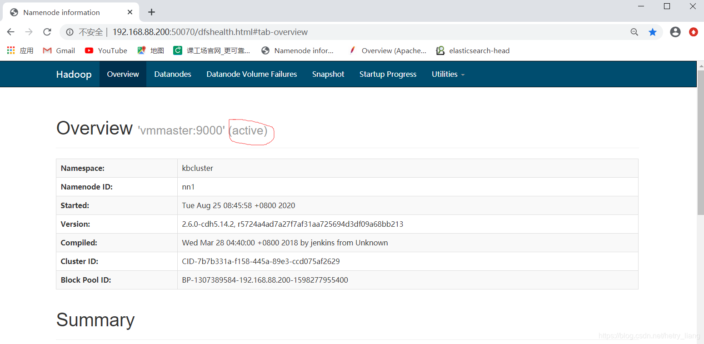Image resolution: width=704 pixels, height=344 pixels.
Task: Click the Cluster ID: row label
Action: pyautogui.click(x=80, y=261)
